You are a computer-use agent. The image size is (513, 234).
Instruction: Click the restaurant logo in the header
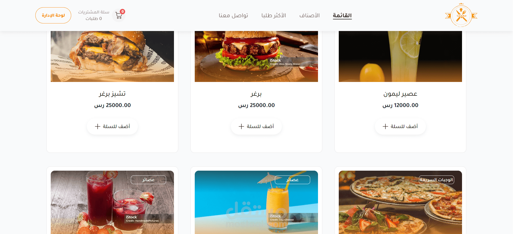(461, 15)
